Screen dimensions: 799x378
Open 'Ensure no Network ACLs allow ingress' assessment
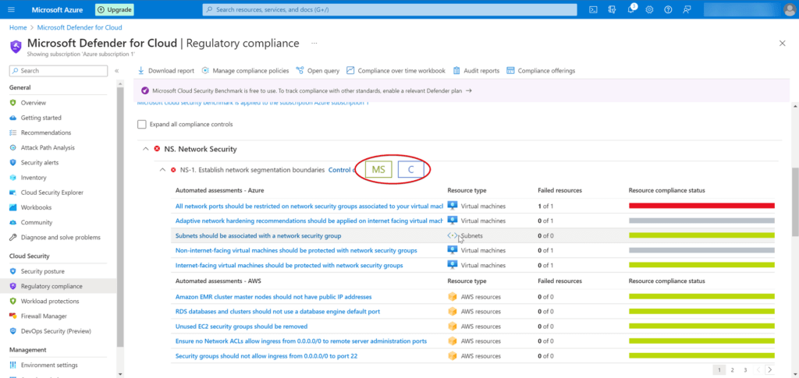tap(301, 341)
